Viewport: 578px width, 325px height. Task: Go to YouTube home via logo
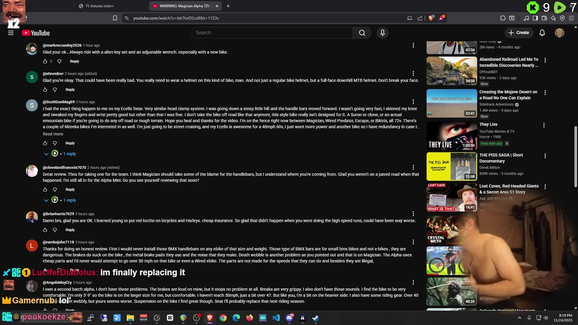click(x=36, y=33)
